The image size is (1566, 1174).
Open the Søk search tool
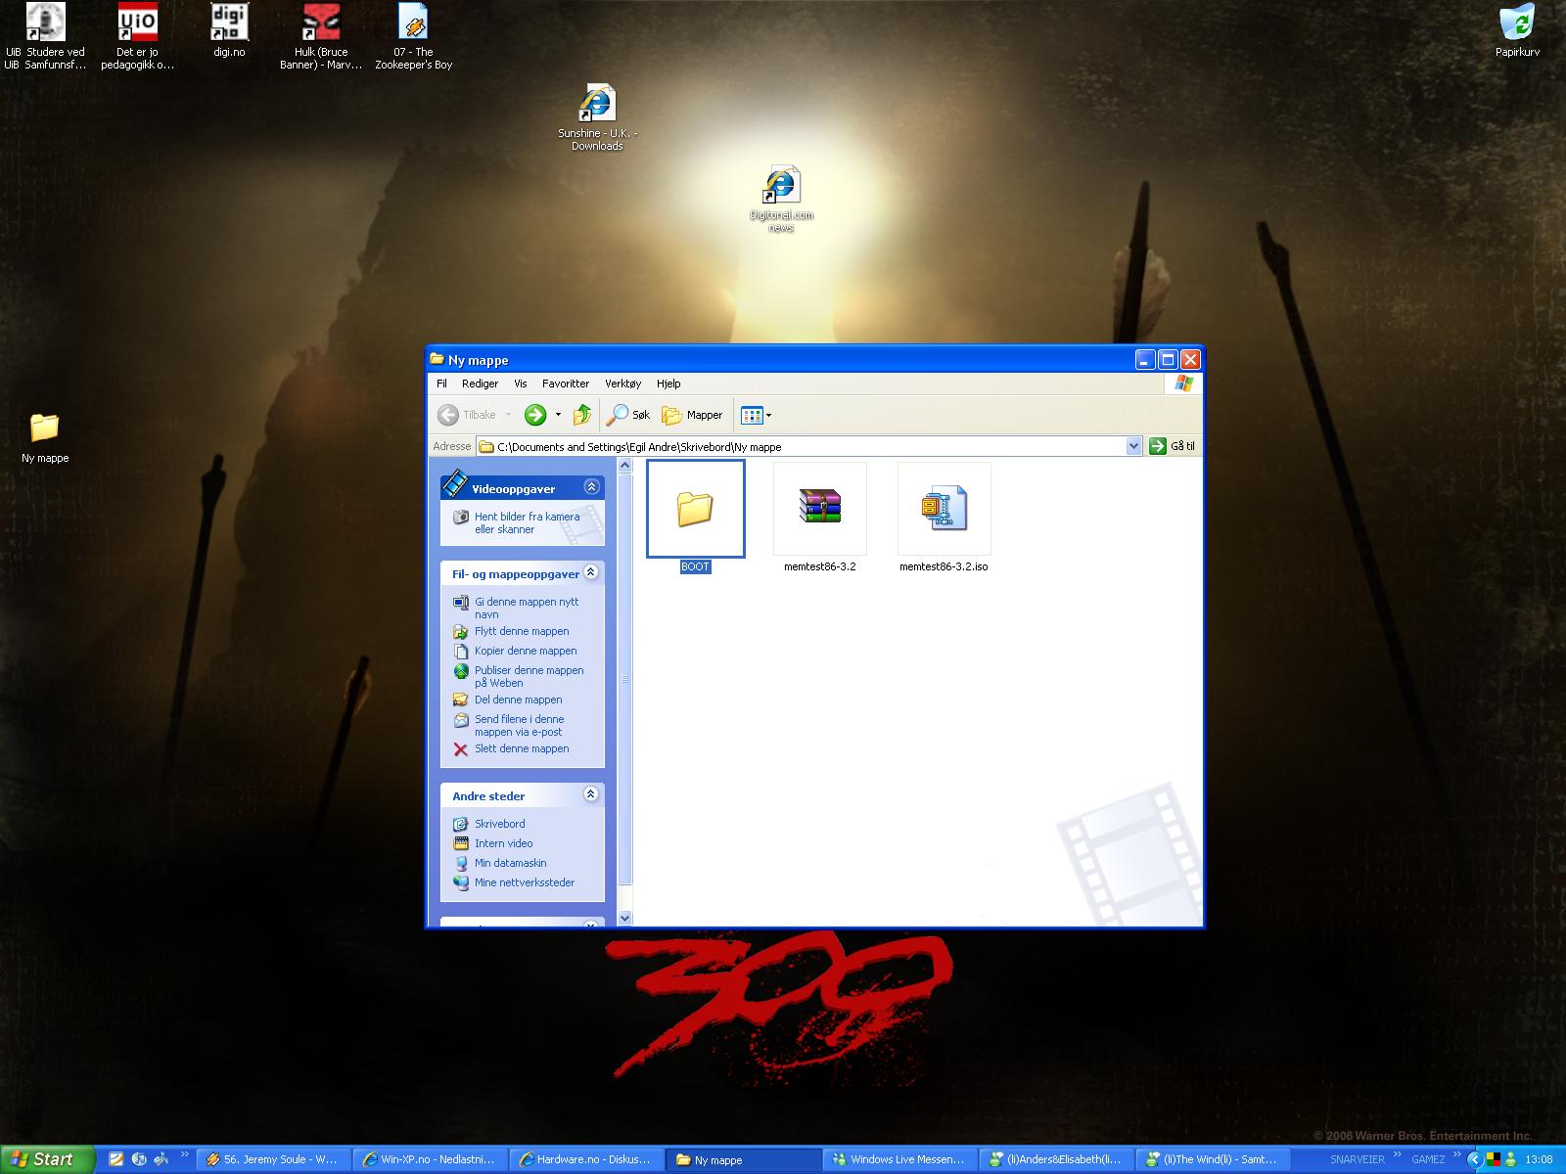tap(628, 415)
